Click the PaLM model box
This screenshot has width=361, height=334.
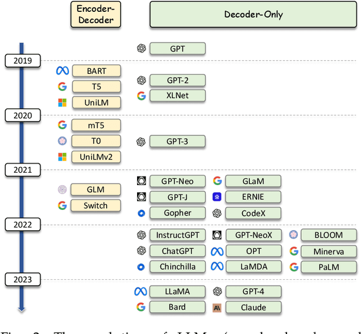tap(328, 267)
